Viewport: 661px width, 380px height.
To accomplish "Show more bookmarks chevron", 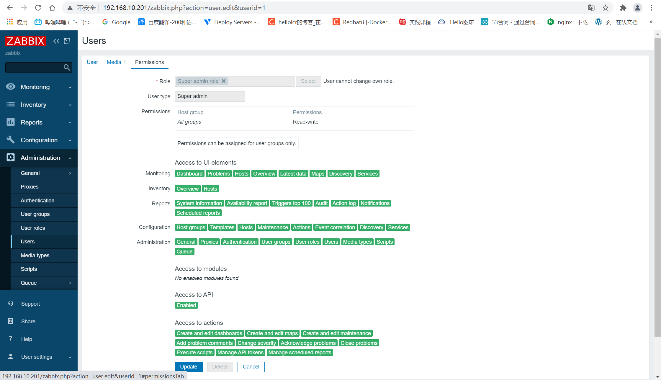I will [x=651, y=22].
